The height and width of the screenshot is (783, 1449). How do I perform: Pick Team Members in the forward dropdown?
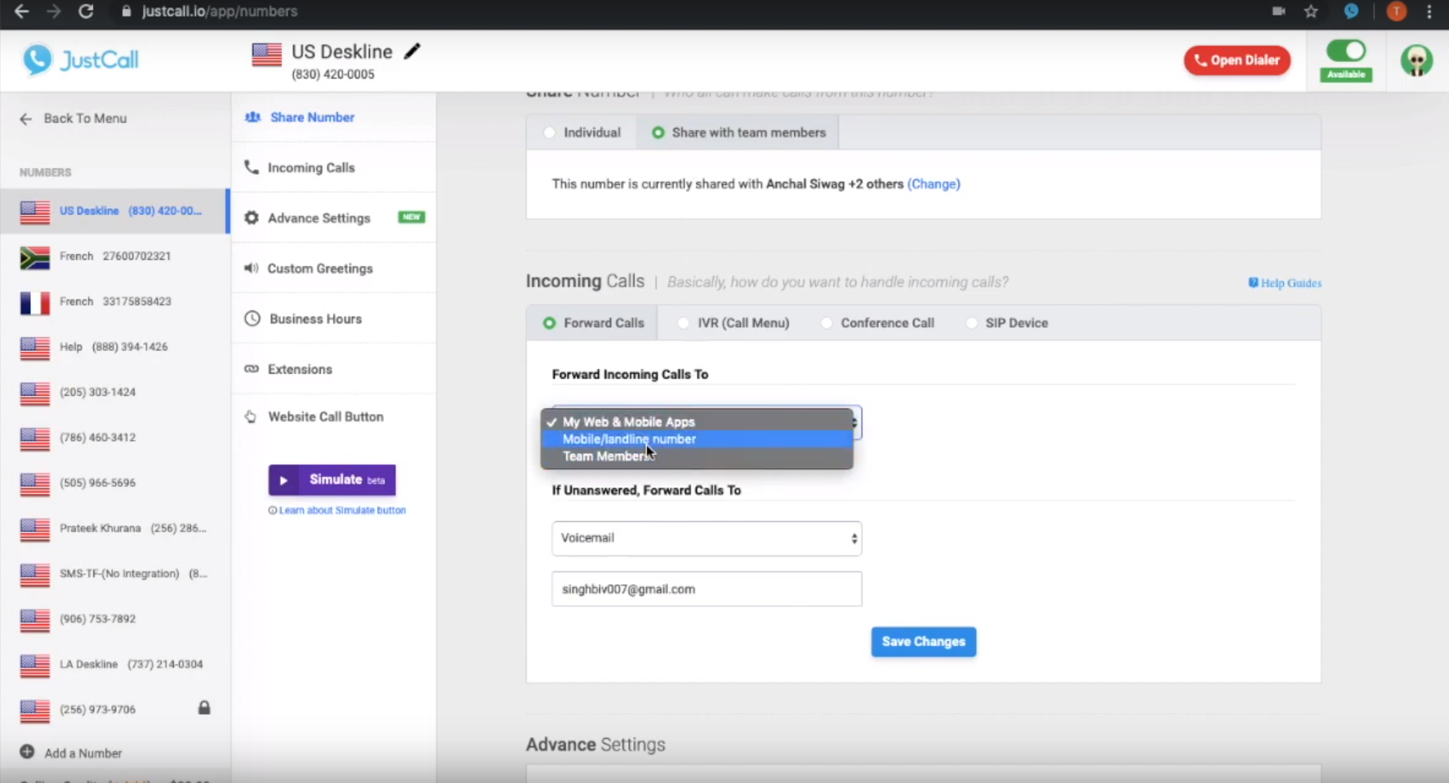604,456
